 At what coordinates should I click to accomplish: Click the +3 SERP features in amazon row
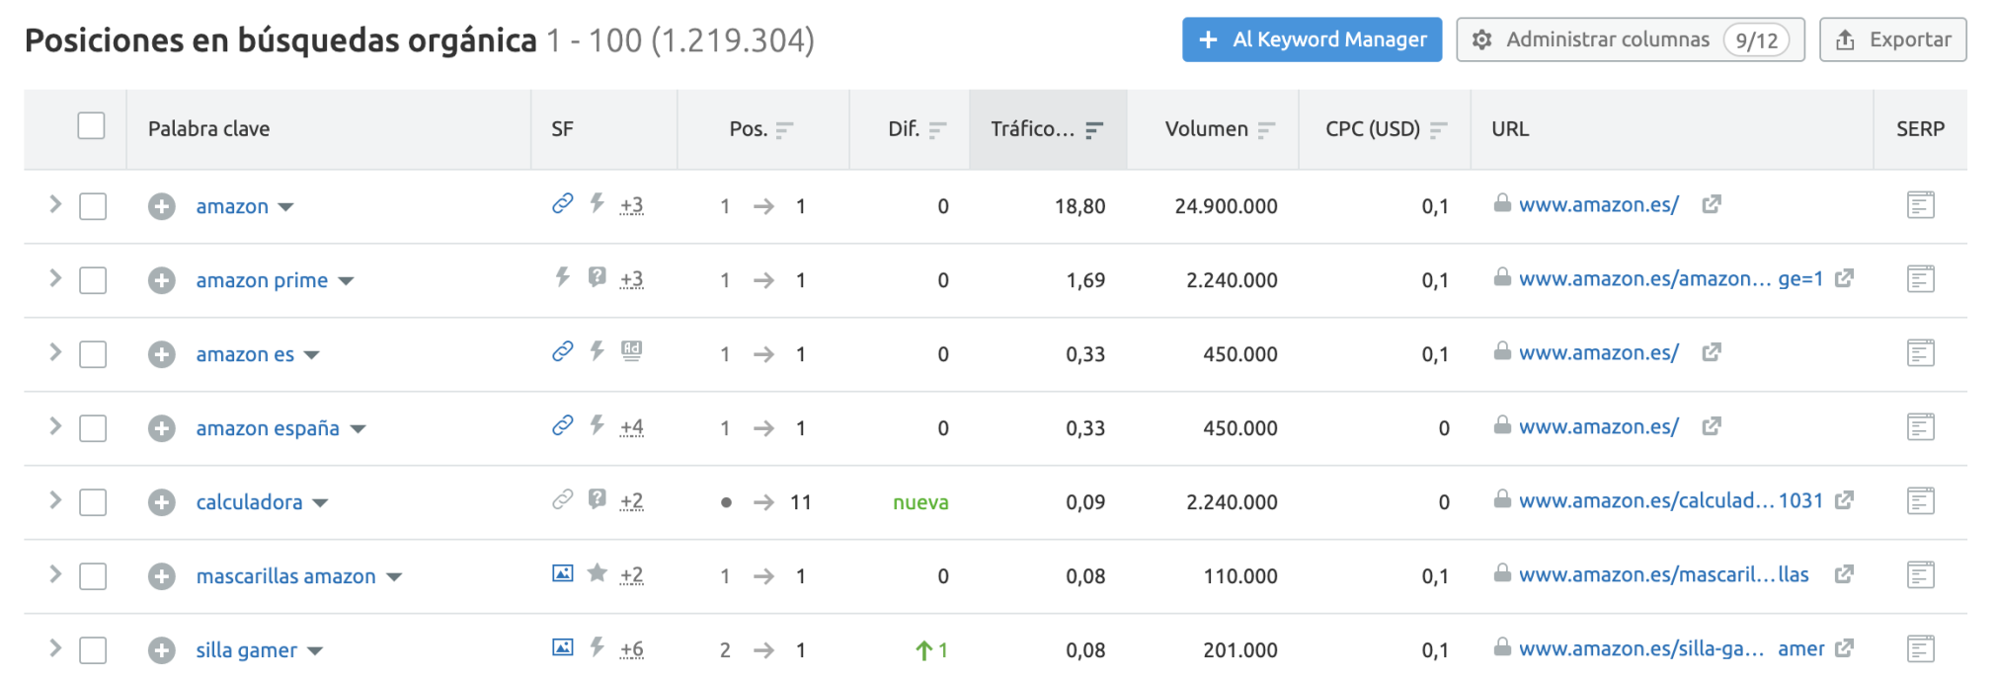coord(631,205)
